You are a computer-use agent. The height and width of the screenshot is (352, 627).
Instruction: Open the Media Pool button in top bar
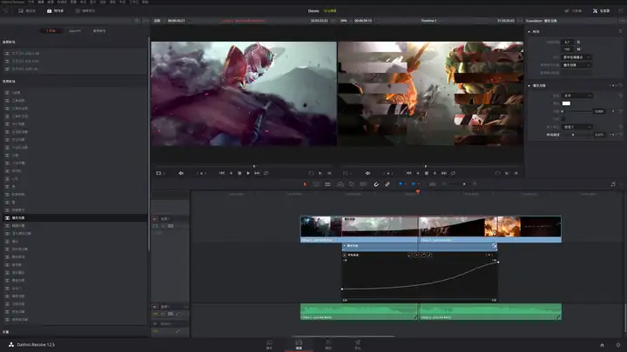point(27,10)
